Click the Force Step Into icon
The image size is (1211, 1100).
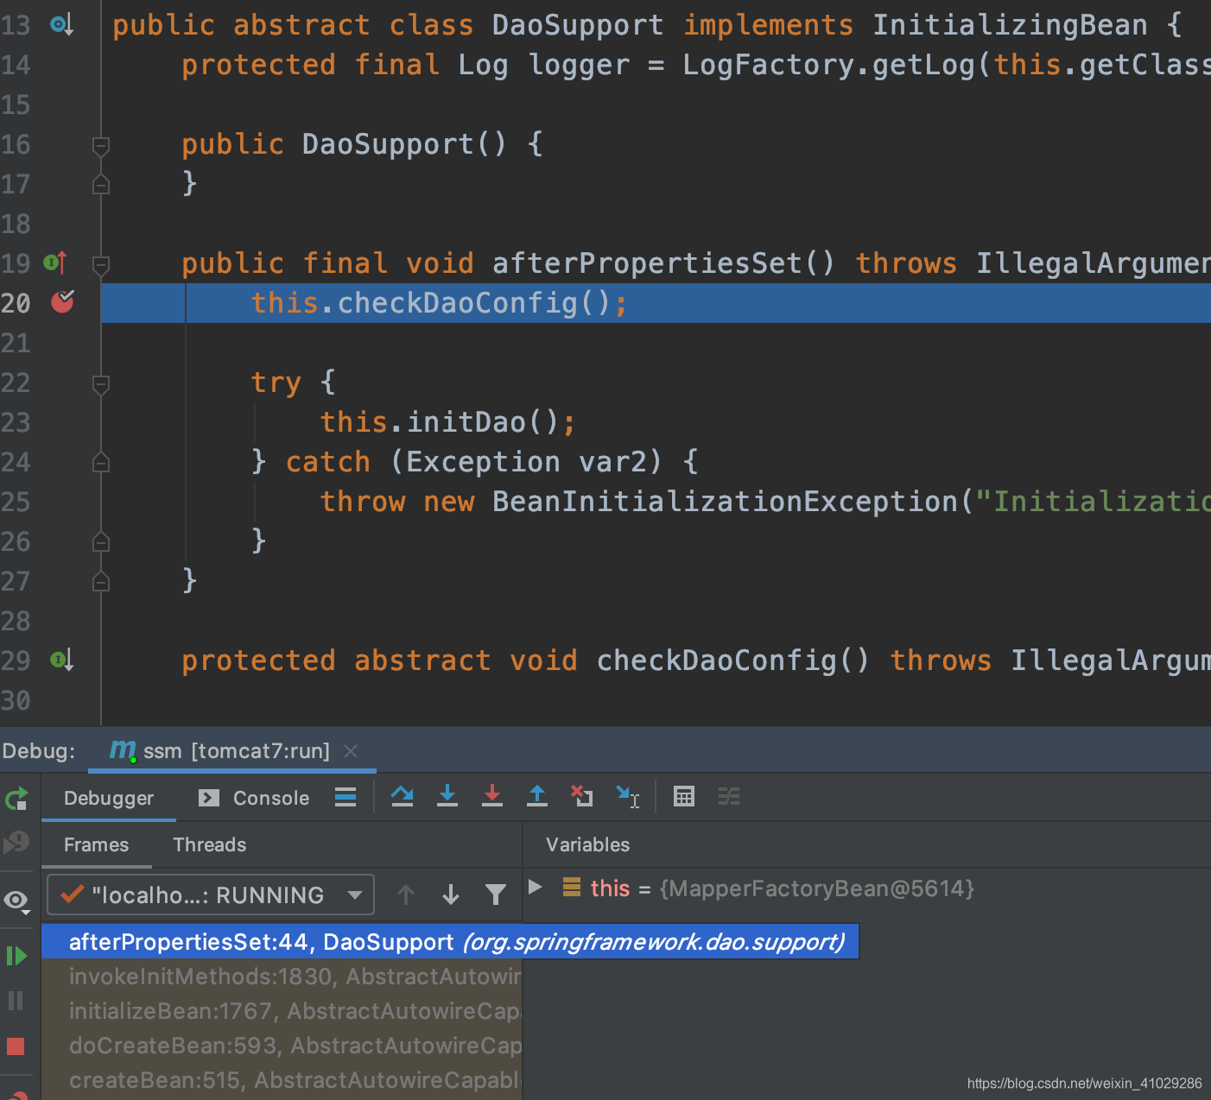492,796
